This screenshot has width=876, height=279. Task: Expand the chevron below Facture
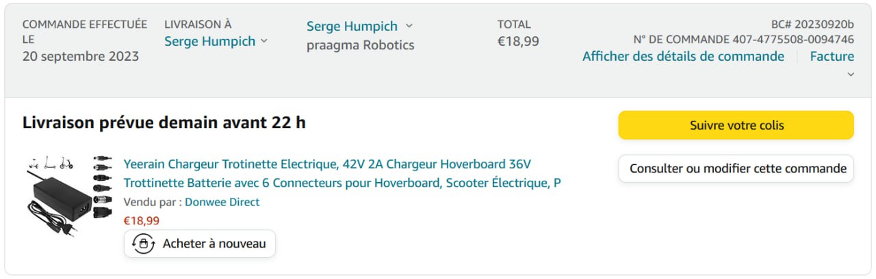[x=851, y=74]
